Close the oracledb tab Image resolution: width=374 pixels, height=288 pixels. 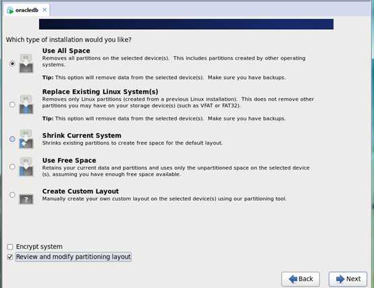(45, 9)
